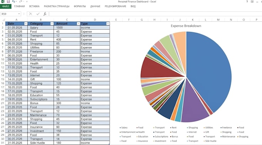Image resolution: width=262 pixels, height=145 pixels.
Task: Select row 15 header
Action: 3,79
